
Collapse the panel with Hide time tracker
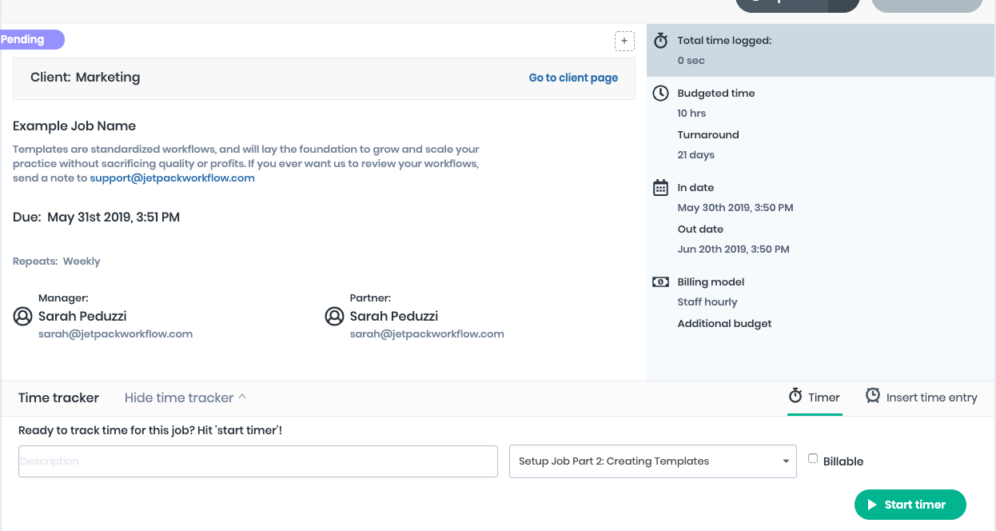tap(185, 397)
